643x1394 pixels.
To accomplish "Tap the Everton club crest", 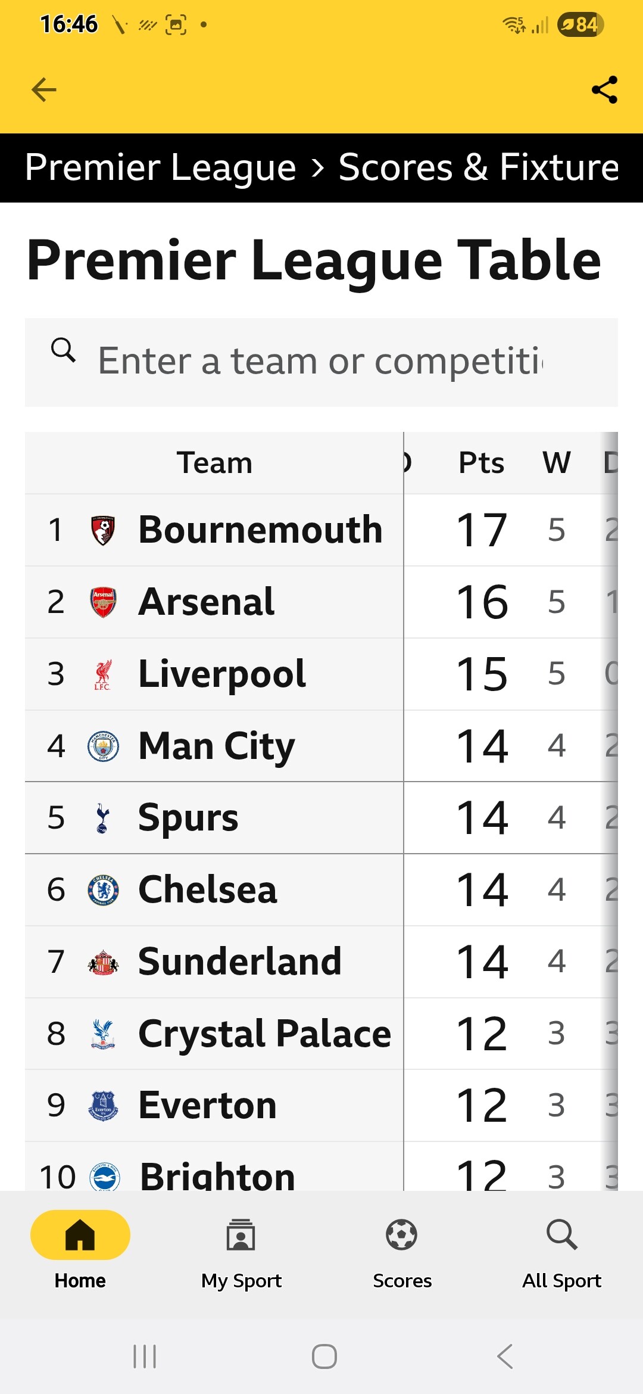I will coord(103,1106).
